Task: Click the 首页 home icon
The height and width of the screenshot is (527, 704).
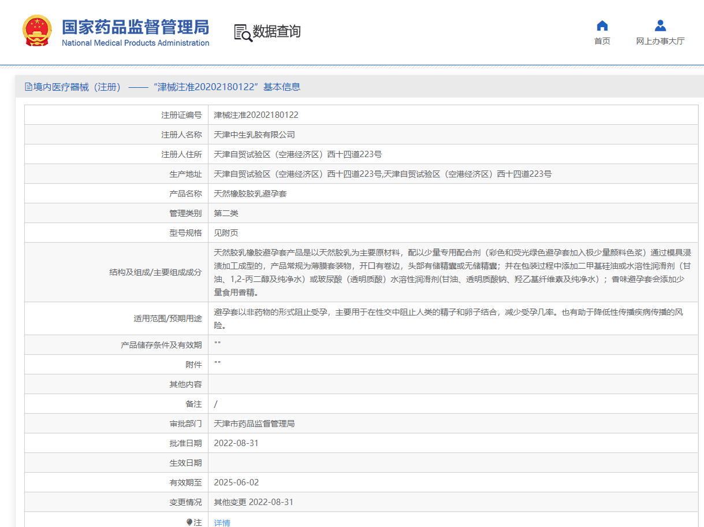Action: [x=602, y=25]
